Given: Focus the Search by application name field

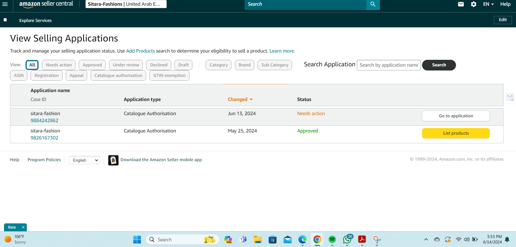Looking at the screenshot, I should [x=389, y=65].
